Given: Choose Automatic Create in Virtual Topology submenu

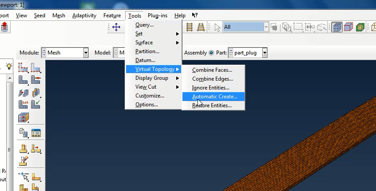Looking at the screenshot, I should pos(214,97).
